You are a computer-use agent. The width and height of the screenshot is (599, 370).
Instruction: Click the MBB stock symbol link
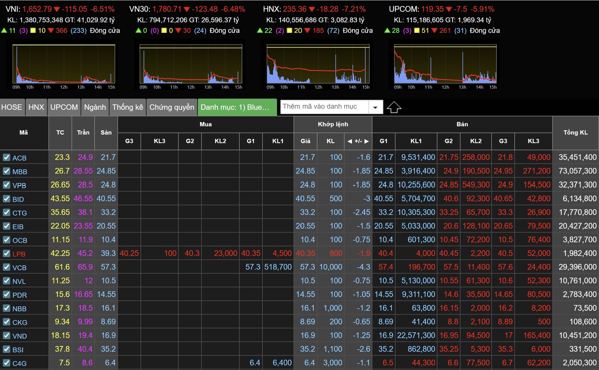pos(20,172)
